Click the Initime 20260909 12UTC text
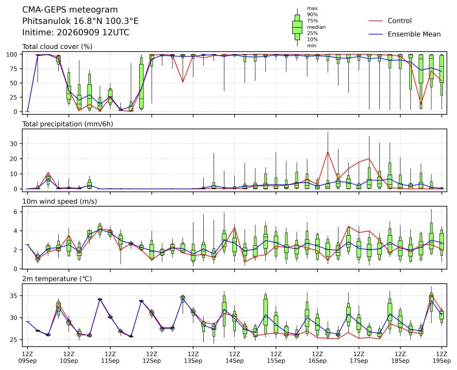457x370 pixels. tap(76, 32)
